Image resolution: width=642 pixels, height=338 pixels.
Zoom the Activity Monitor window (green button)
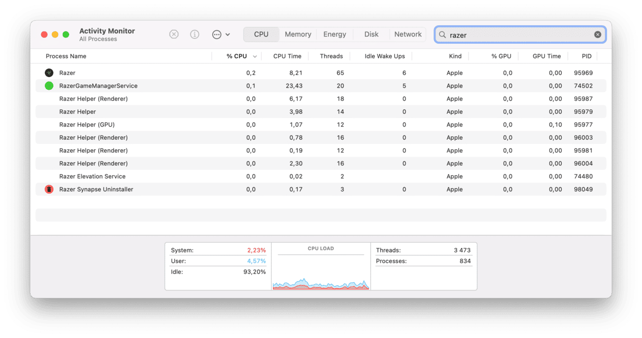[x=66, y=34]
